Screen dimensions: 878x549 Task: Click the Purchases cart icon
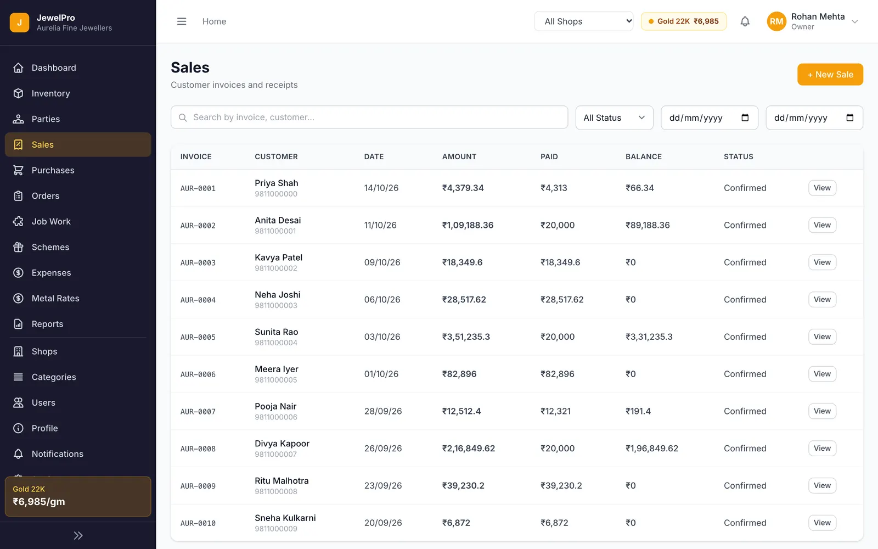[18, 170]
